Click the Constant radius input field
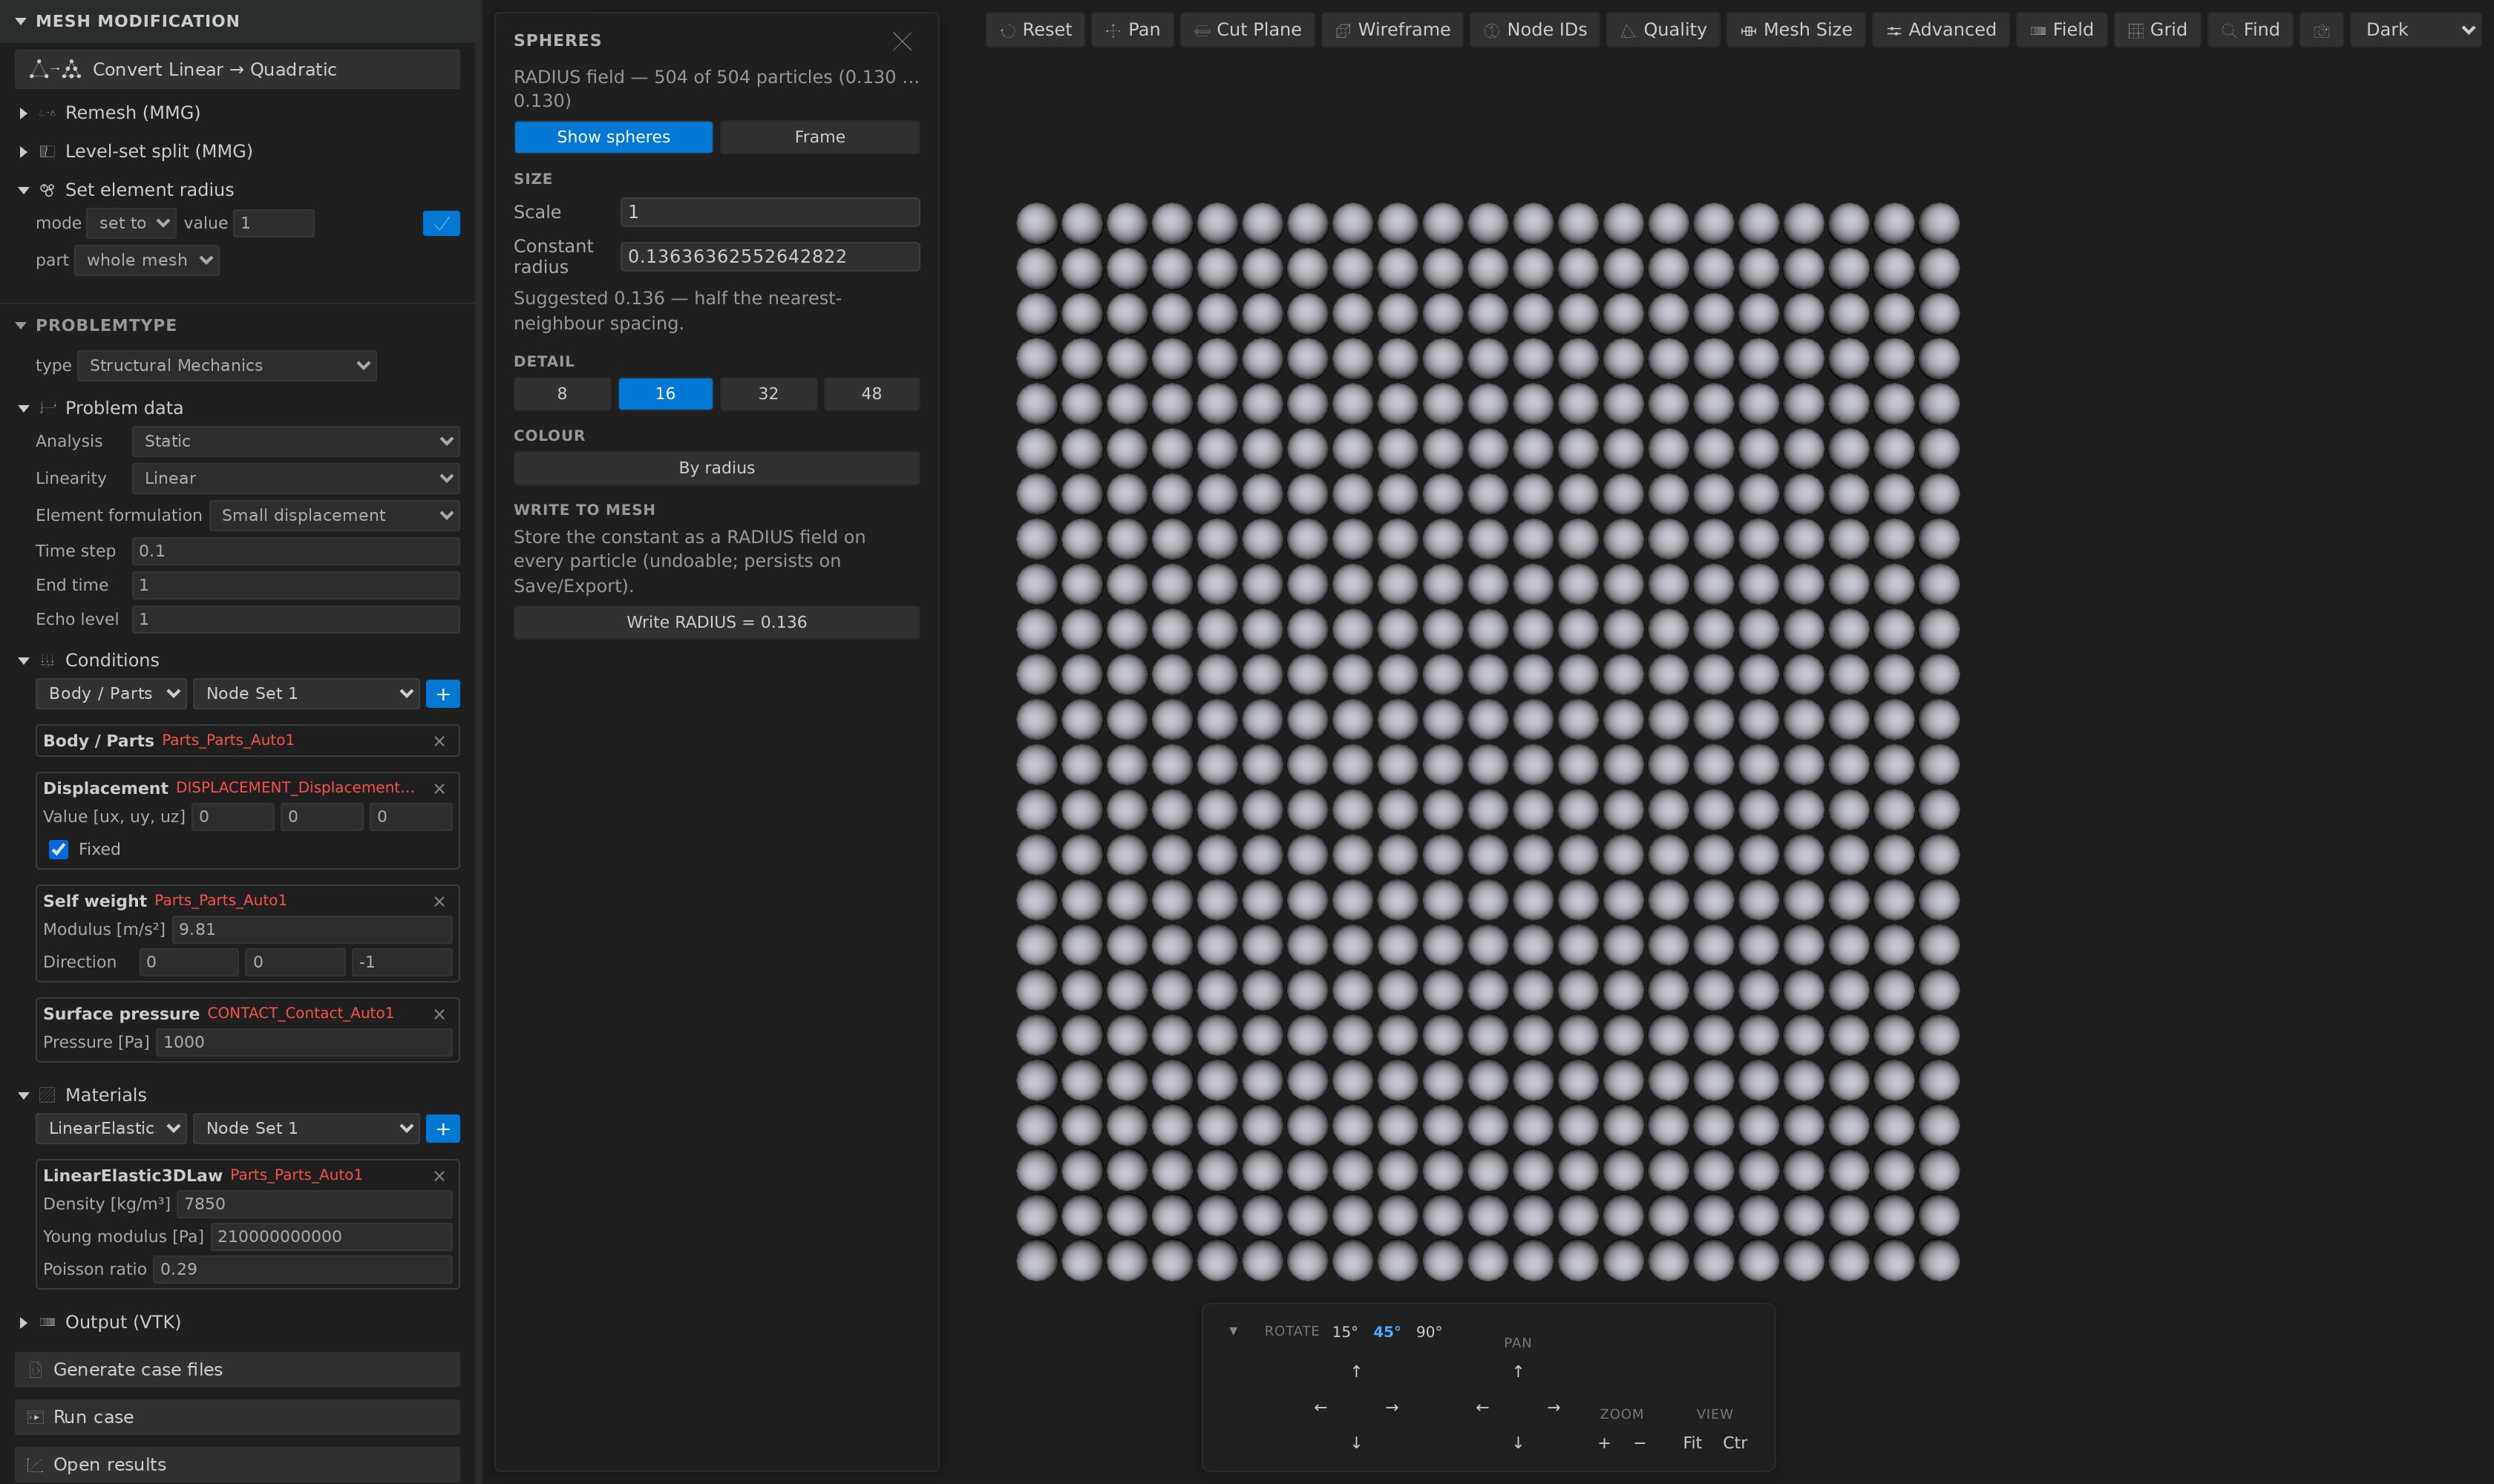 pos(769,257)
